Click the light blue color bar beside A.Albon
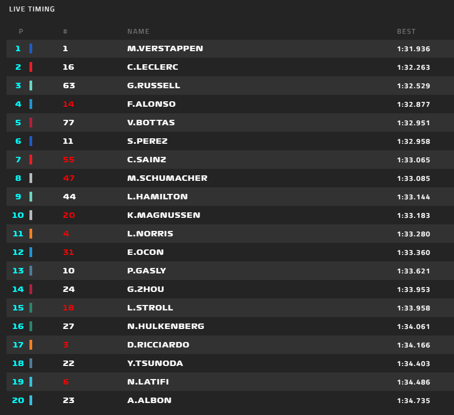The width and height of the screenshot is (454, 415). [x=31, y=400]
